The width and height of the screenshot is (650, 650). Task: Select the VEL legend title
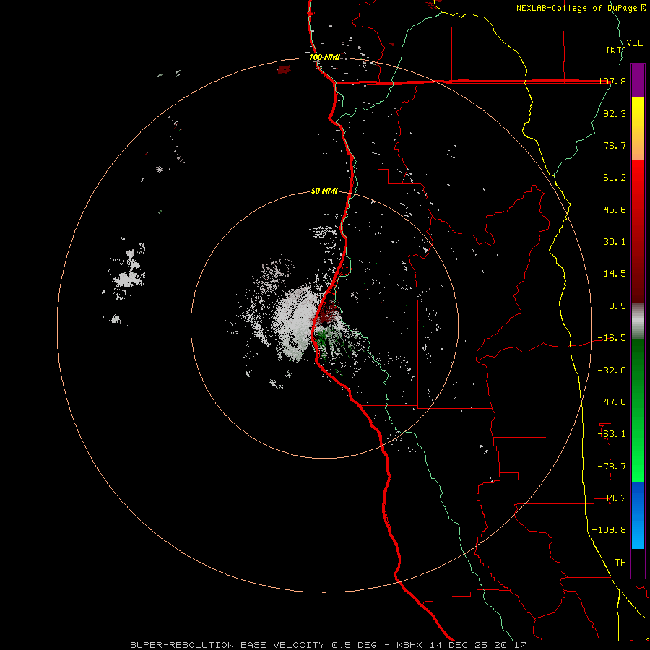[634, 43]
